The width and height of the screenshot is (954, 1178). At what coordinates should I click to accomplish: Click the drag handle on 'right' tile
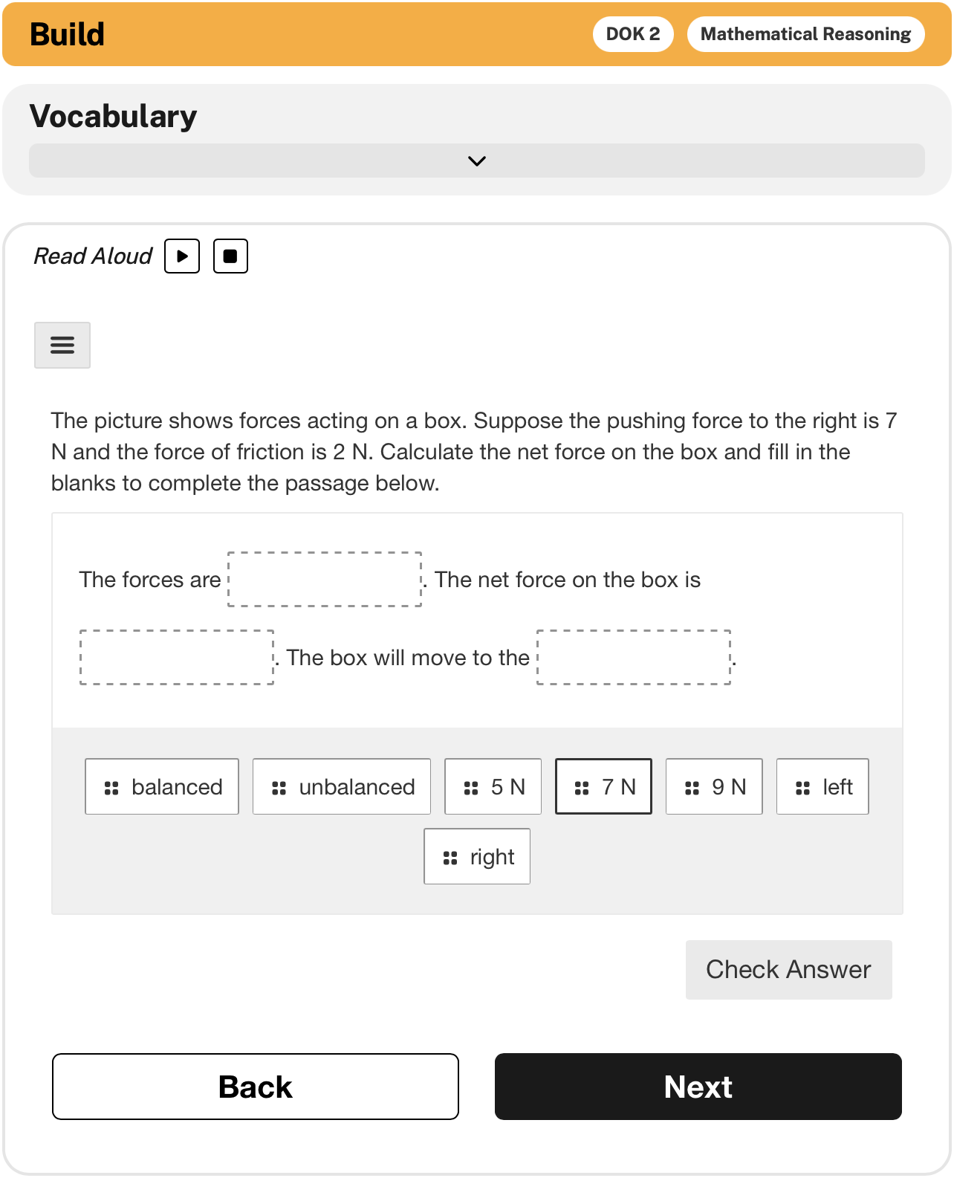pyautogui.click(x=450, y=858)
